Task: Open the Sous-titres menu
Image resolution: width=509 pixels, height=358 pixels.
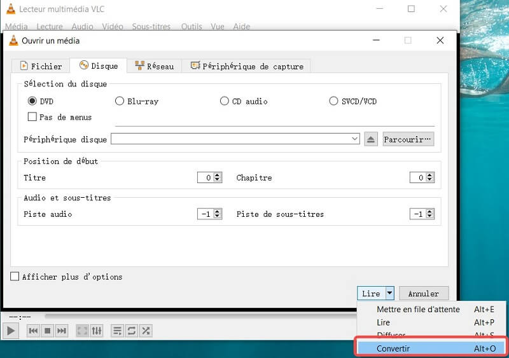Action: click(151, 26)
